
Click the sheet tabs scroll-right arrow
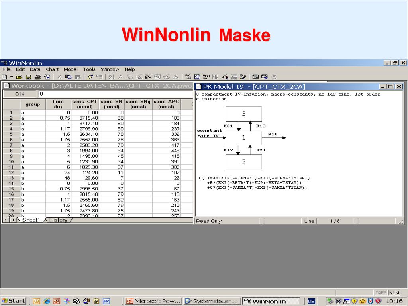[x=14, y=220]
